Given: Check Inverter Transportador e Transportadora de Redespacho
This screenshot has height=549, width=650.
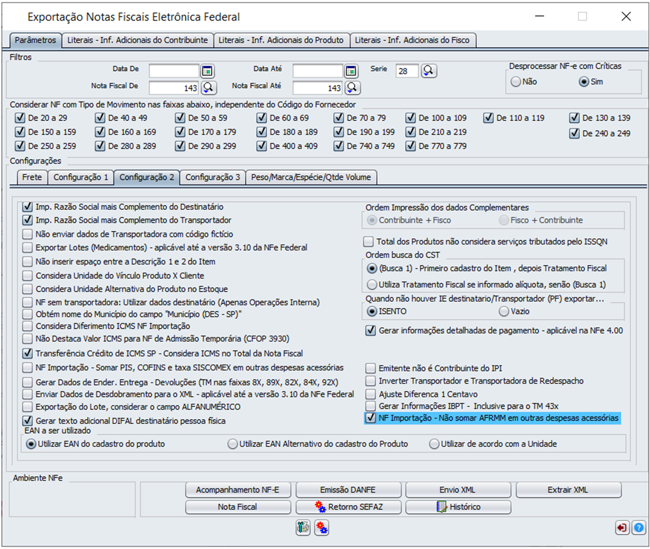Looking at the screenshot, I should (x=370, y=381).
